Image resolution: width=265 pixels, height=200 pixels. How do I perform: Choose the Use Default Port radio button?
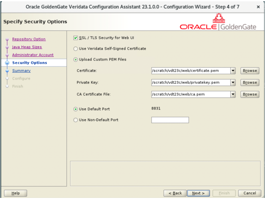coord(75,109)
